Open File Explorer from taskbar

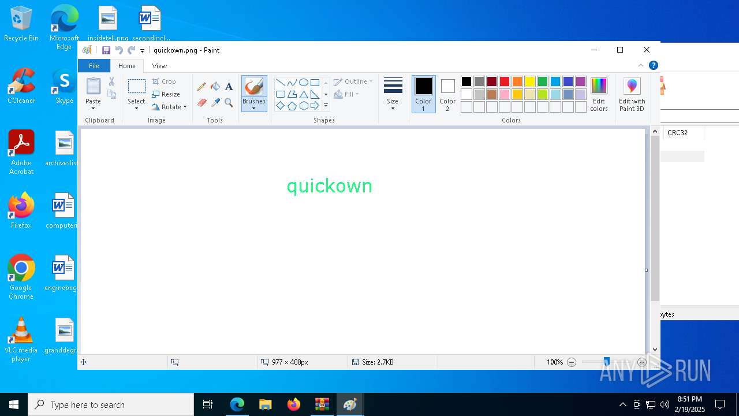click(x=265, y=404)
